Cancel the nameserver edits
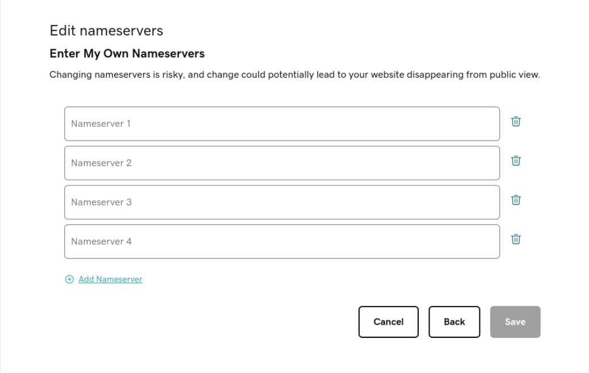The width and height of the screenshot is (589, 373). [x=388, y=321]
